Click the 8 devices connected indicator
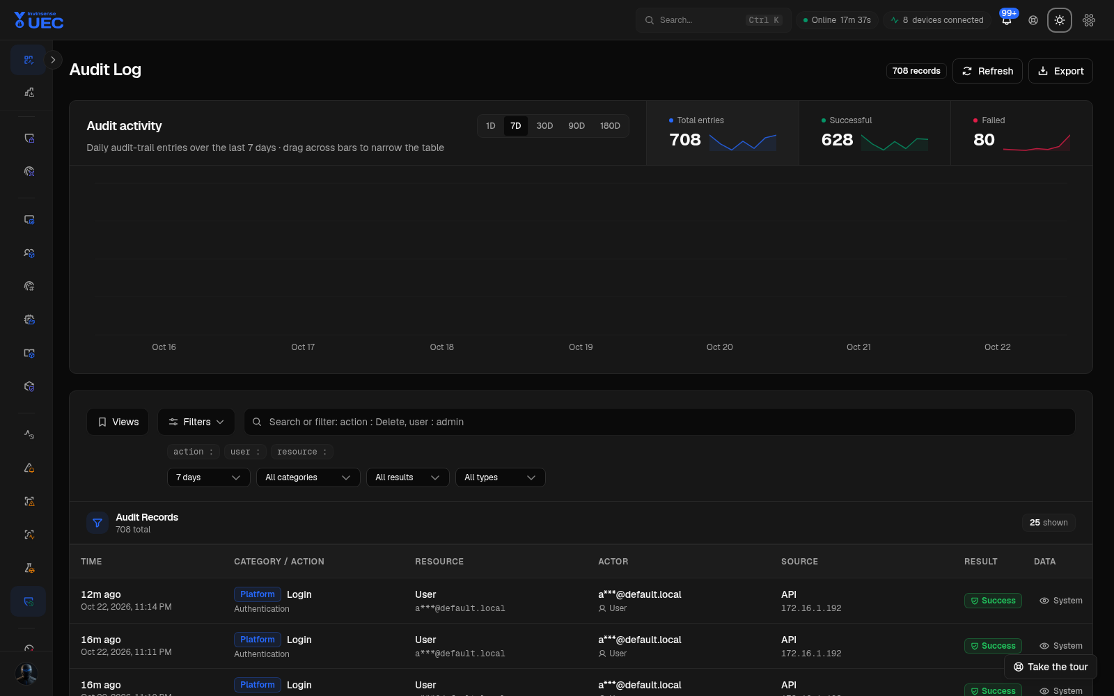This screenshot has width=1114, height=696. [937, 20]
